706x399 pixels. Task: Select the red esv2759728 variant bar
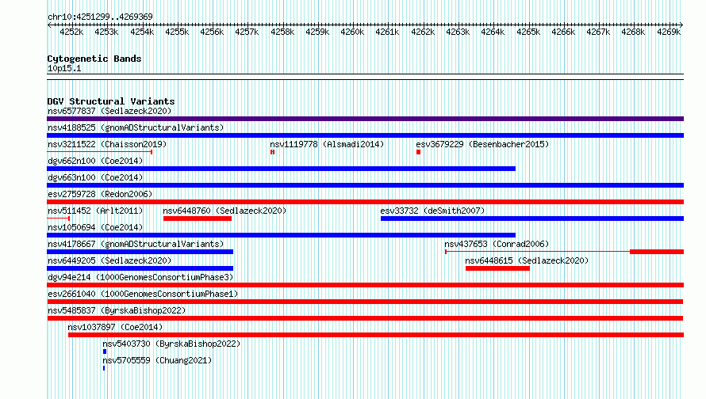[365, 202]
